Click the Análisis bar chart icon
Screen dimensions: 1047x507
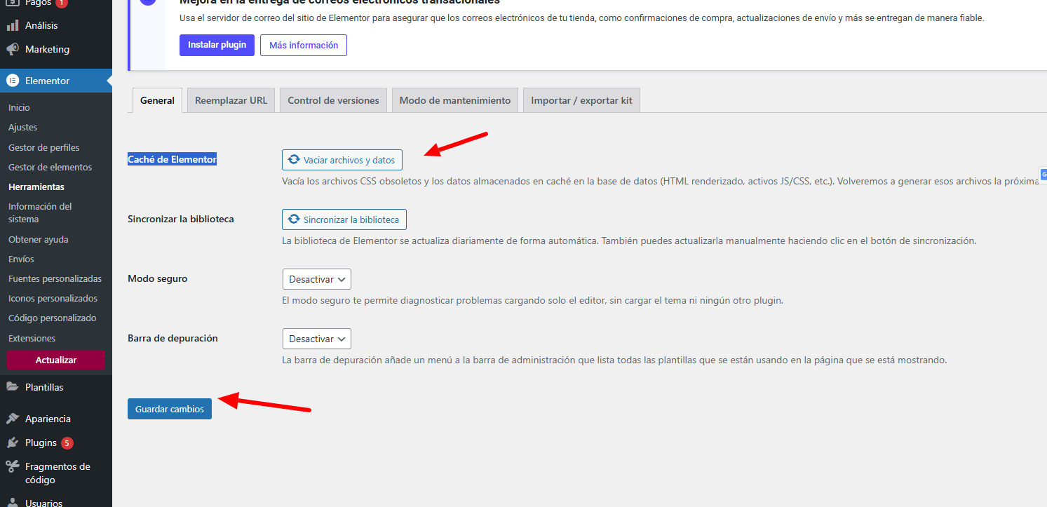pos(13,25)
